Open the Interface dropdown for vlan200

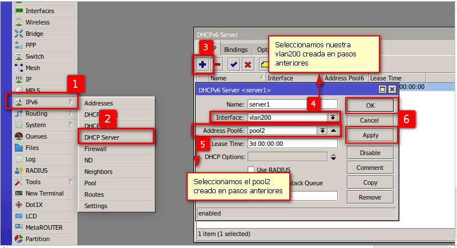(332, 117)
